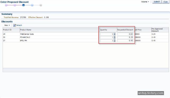This screenshot has width=170, height=98.
Task: Select the first train stop marker
Action: 6,5
